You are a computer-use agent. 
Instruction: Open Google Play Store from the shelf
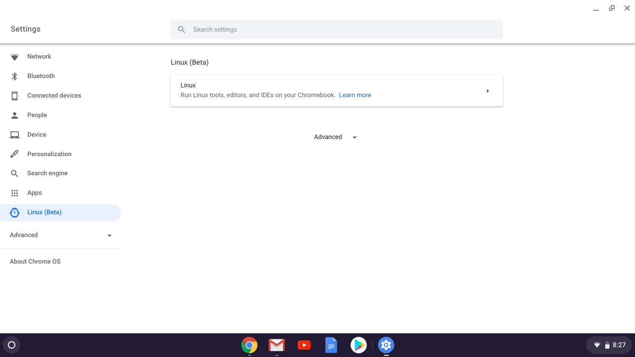(x=358, y=345)
